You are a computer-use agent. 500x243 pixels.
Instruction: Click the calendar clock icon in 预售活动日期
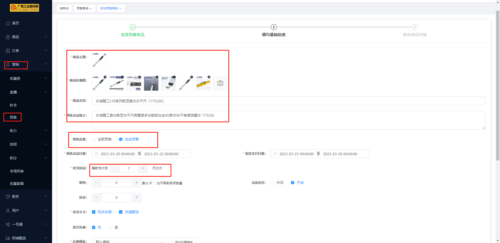point(96,154)
